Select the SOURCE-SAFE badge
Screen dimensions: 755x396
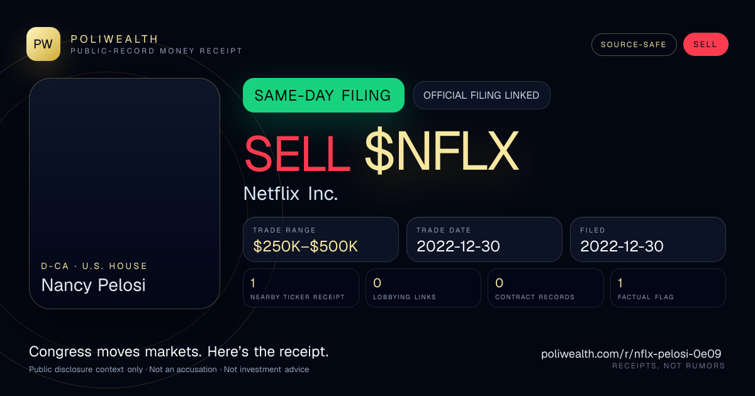[634, 45]
